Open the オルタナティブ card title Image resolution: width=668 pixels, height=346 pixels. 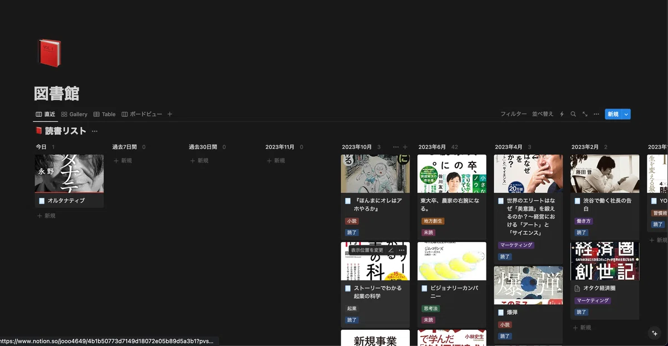click(66, 200)
